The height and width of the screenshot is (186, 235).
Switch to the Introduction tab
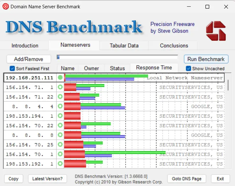tap(25, 46)
